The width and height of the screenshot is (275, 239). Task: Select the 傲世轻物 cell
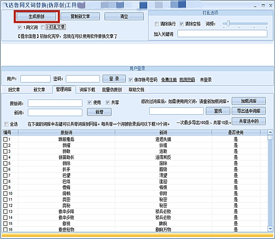pos(66,230)
